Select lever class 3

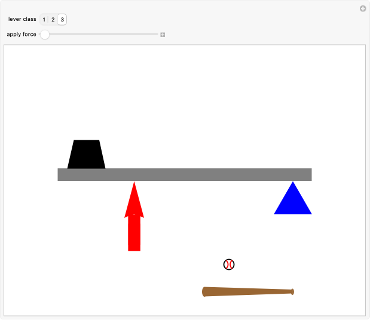[62, 20]
